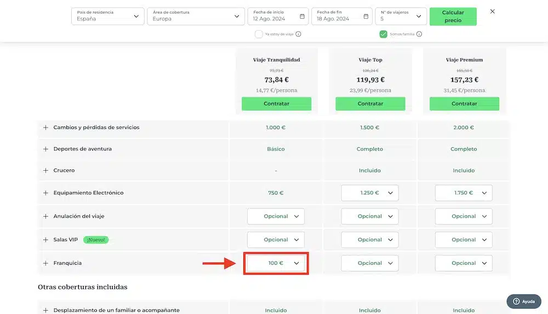Open Franquicia dropdown for Viaje Top
This screenshot has height=314, width=548.
click(370, 263)
